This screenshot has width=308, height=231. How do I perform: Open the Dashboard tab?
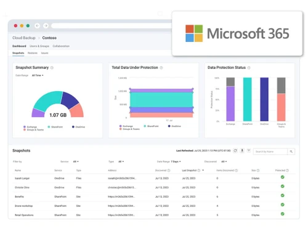[x=19, y=46]
